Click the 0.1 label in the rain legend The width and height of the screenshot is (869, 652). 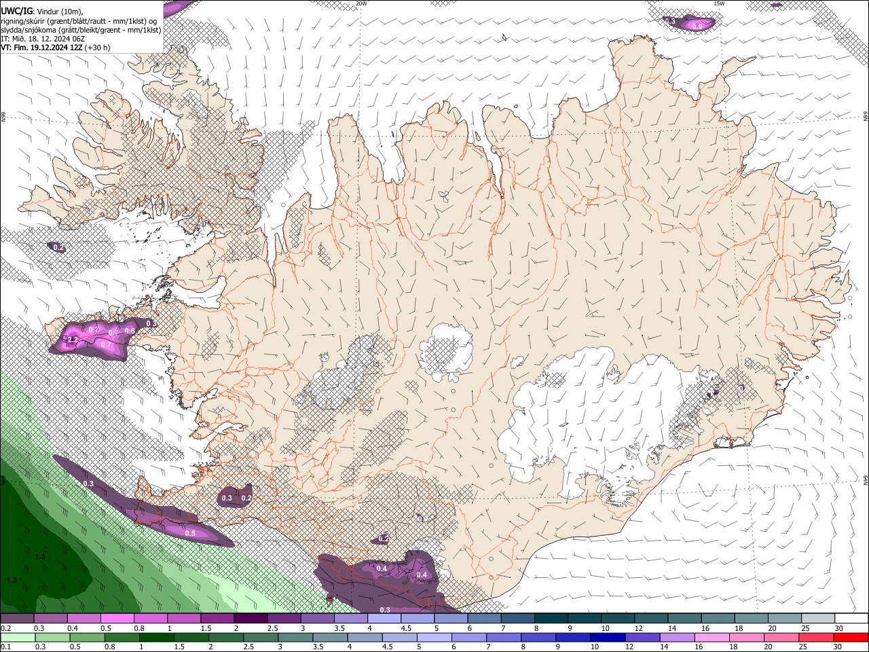pyautogui.click(x=5, y=647)
